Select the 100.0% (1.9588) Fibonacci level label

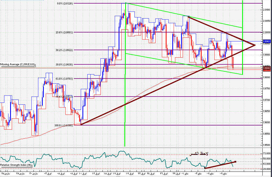tap(64, 125)
